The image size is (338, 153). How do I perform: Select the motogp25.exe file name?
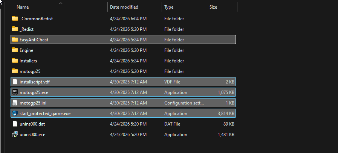pos(34,92)
